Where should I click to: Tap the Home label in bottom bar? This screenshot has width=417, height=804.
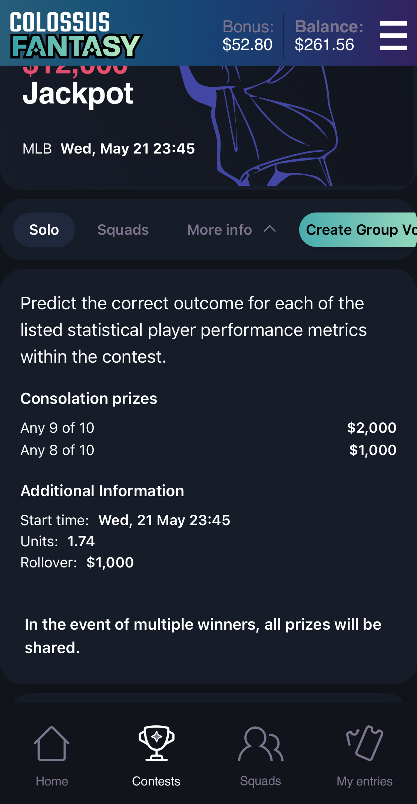pyautogui.click(x=52, y=781)
